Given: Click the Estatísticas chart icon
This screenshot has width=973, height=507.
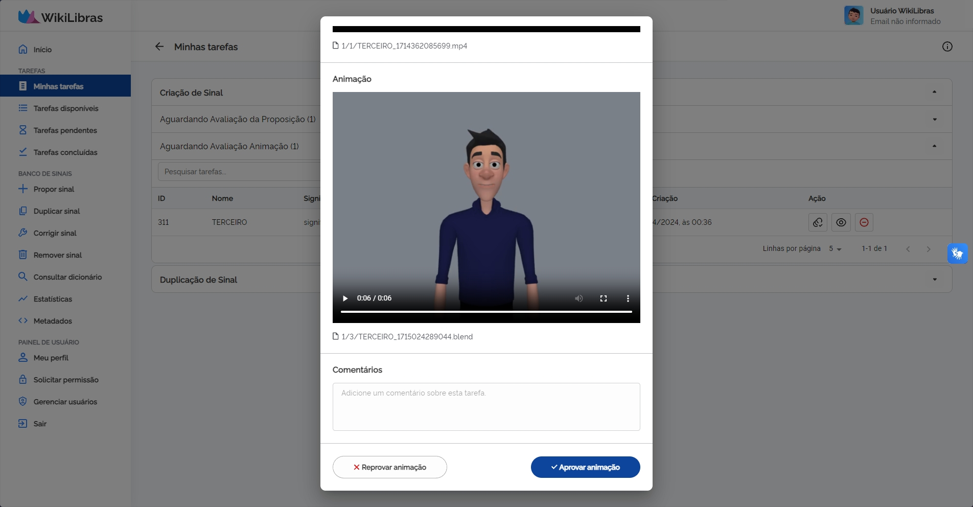Looking at the screenshot, I should 22,298.
